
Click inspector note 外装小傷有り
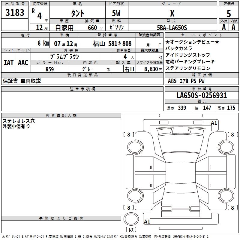[16, 126]
